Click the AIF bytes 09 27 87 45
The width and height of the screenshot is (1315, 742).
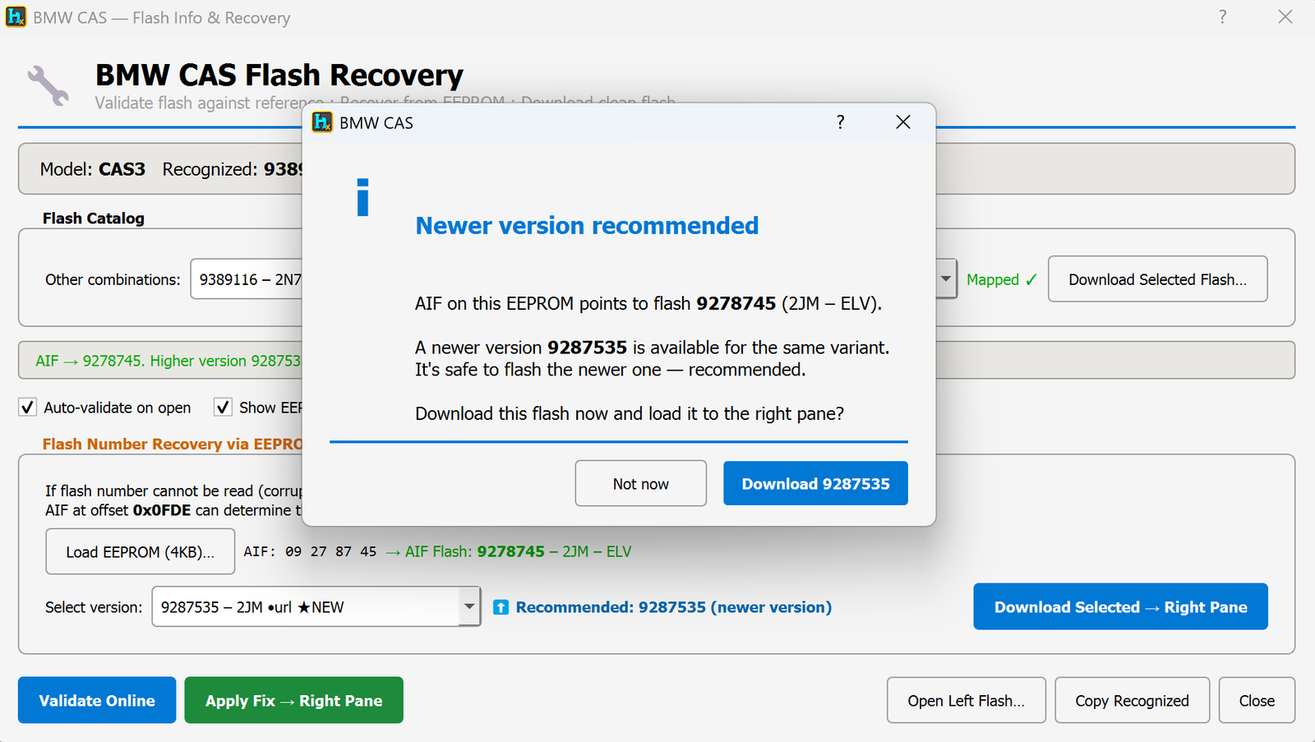click(331, 551)
